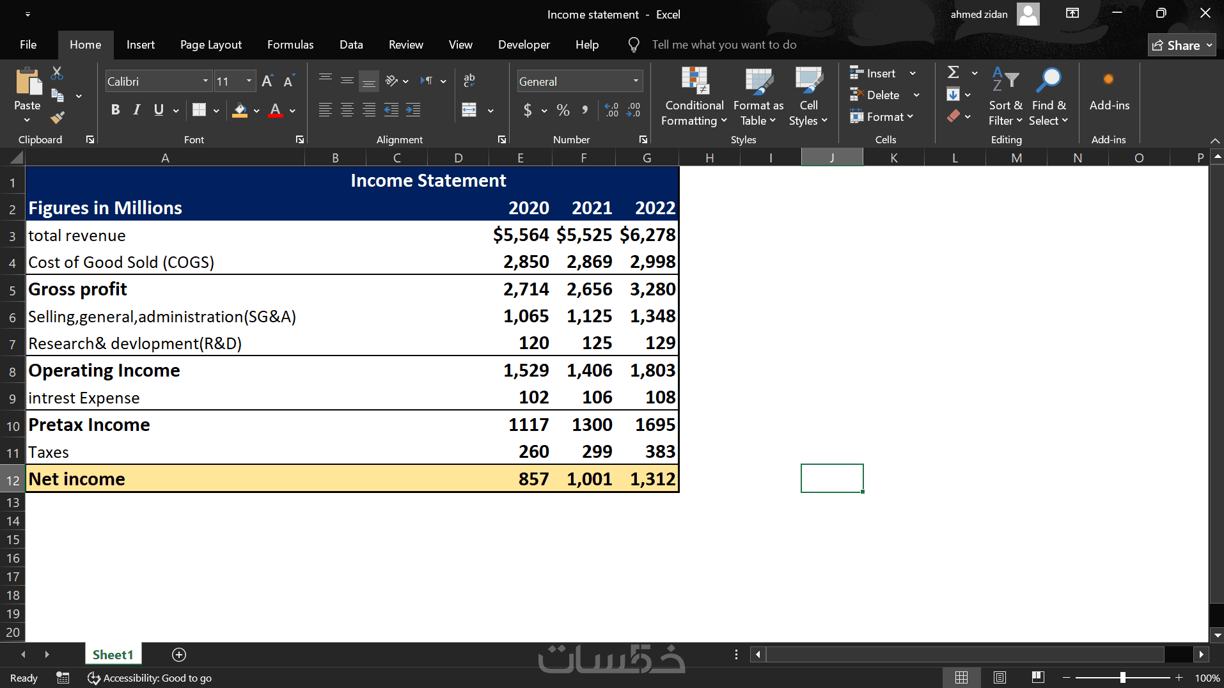1224x688 pixels.
Task: Click the Cut scissors icon
Action: pos(57,73)
